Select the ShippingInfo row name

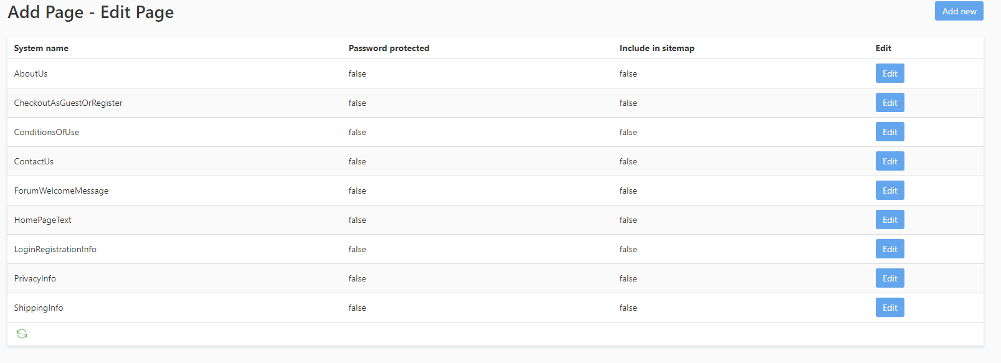[x=39, y=308]
